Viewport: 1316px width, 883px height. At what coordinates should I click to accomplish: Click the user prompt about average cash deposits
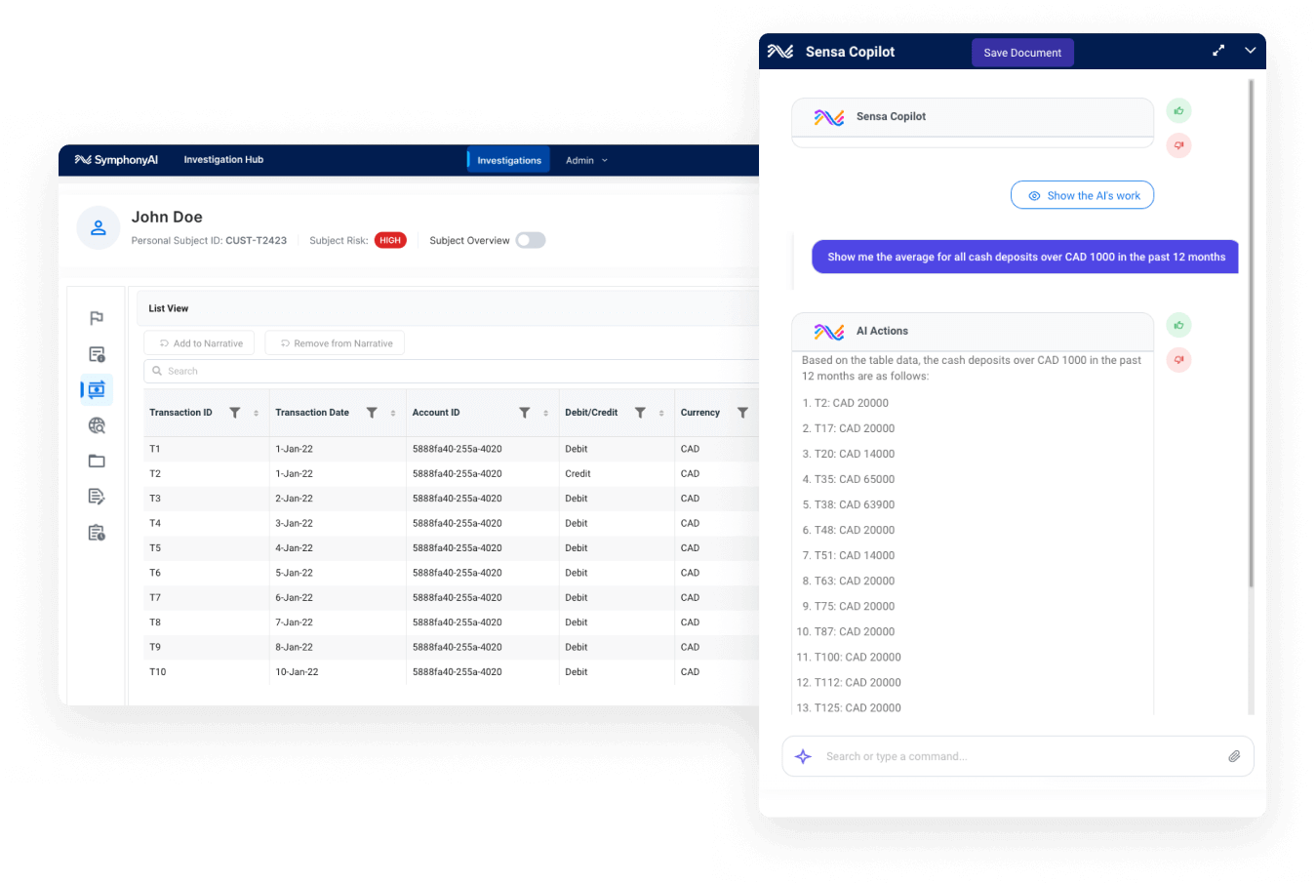point(1025,257)
